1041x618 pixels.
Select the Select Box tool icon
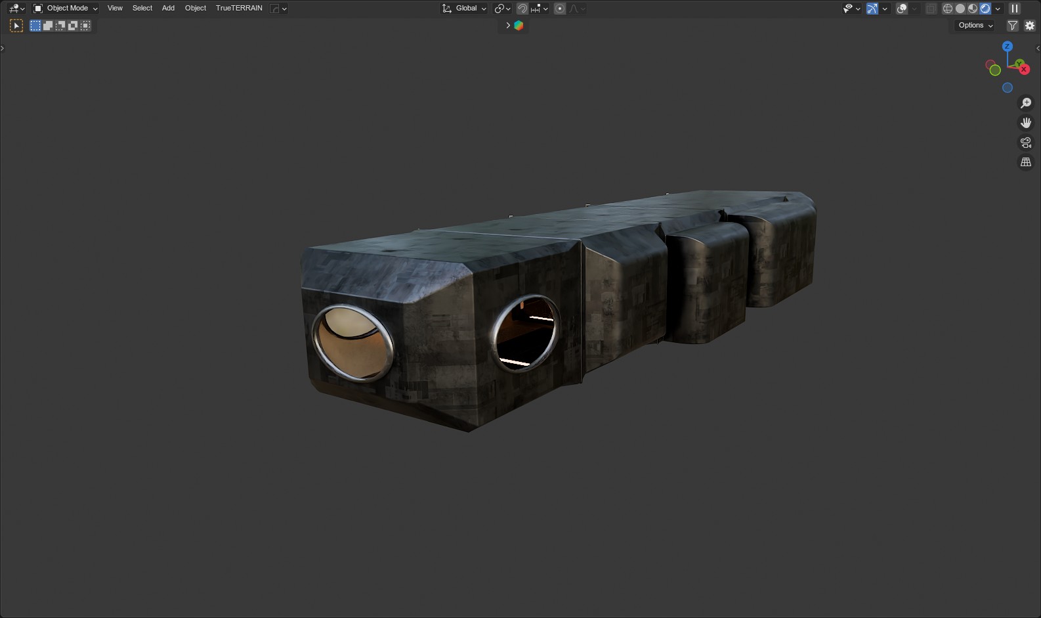16,26
